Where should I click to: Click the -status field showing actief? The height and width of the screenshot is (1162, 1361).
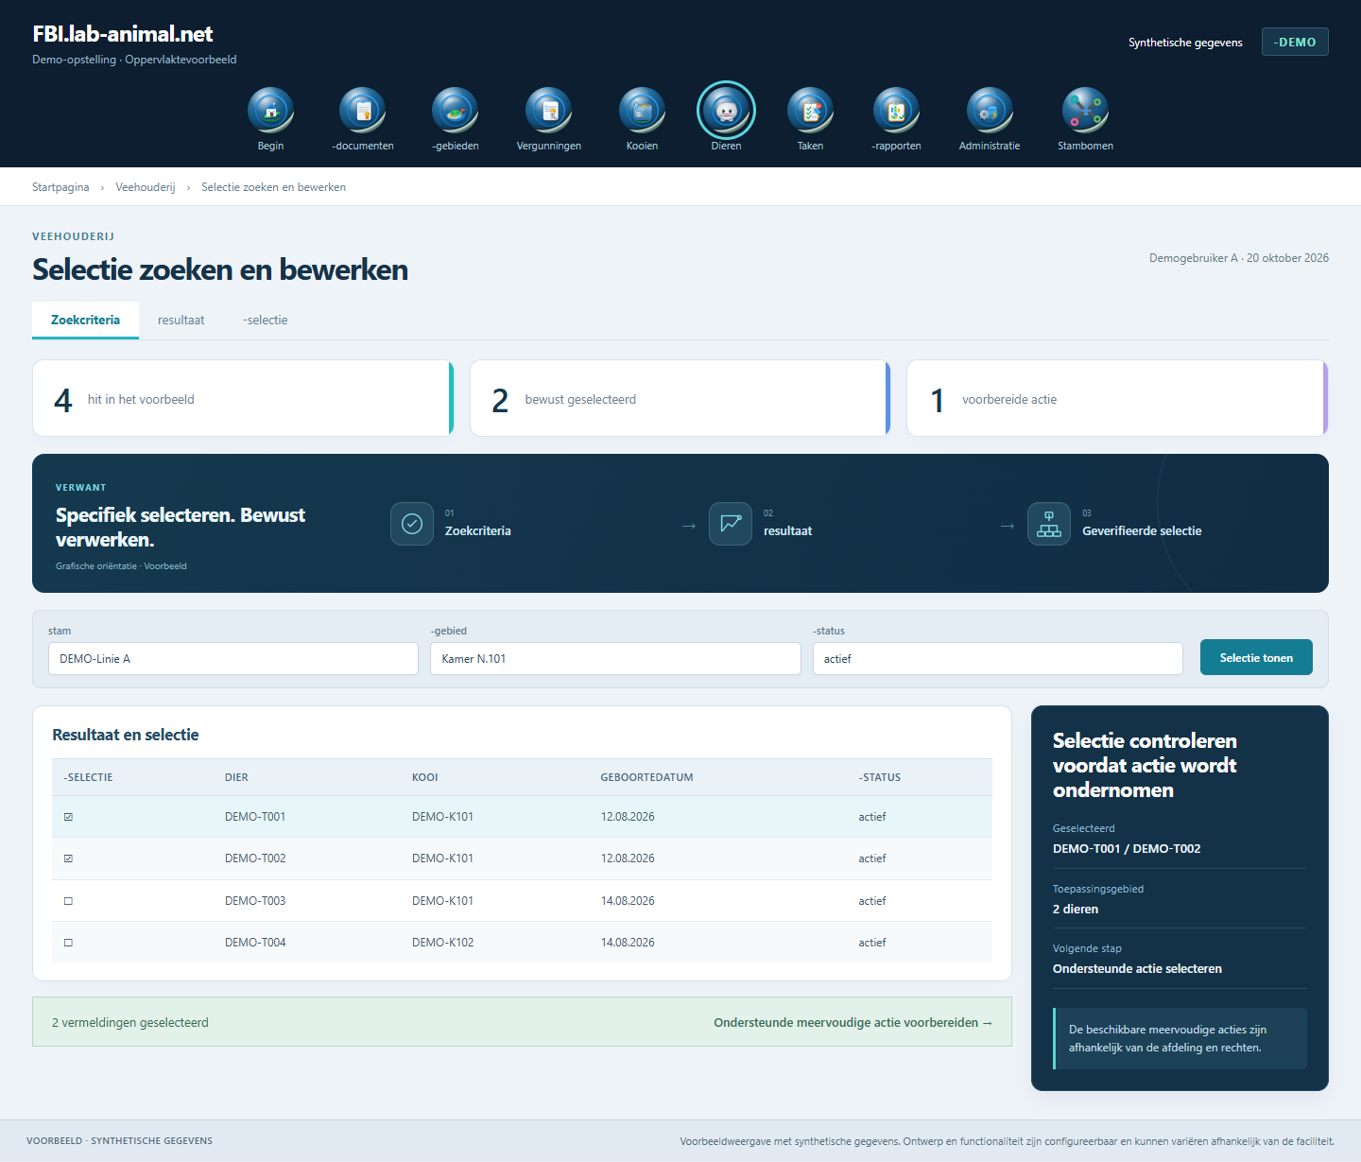click(997, 659)
